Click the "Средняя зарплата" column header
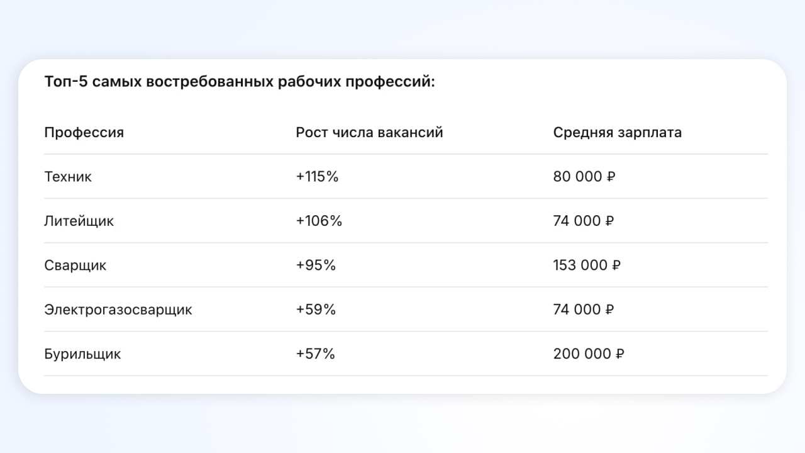The image size is (805, 453). [617, 133]
